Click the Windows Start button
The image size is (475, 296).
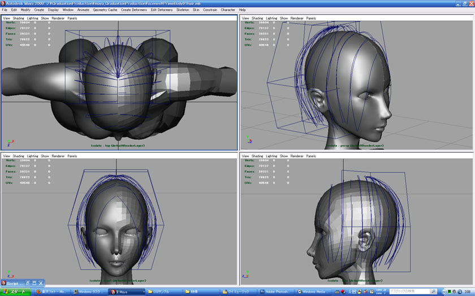tap(15, 291)
